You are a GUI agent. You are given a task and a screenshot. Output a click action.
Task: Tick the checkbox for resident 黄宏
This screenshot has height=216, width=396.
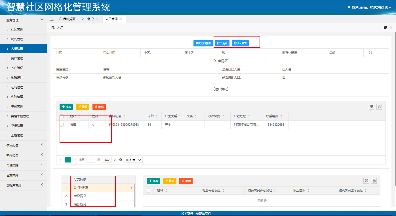tap(62, 125)
